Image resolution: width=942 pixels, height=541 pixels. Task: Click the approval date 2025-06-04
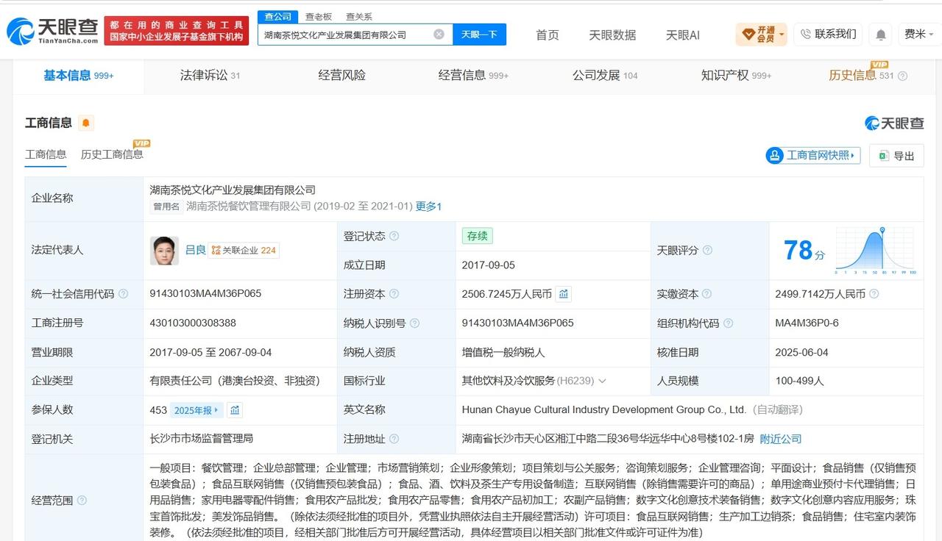click(801, 352)
